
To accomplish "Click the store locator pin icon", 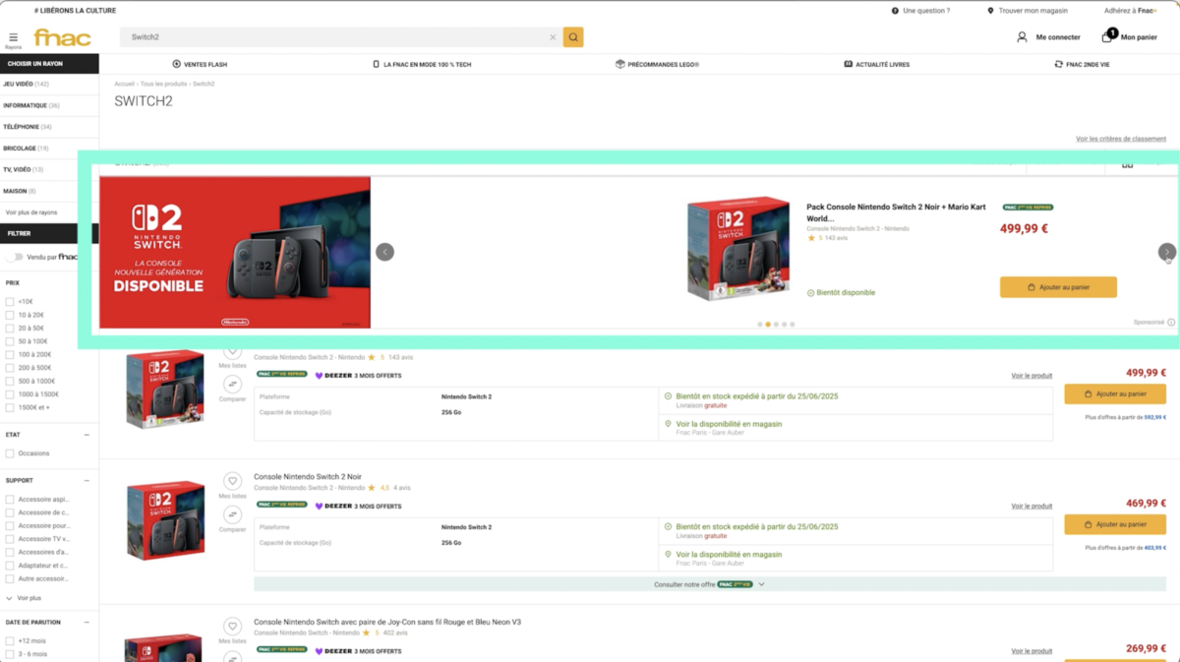I will click(x=990, y=11).
